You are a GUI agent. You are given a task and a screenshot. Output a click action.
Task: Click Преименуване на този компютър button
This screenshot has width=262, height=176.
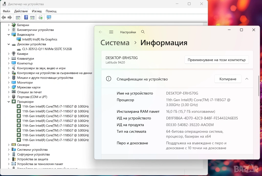216,60
